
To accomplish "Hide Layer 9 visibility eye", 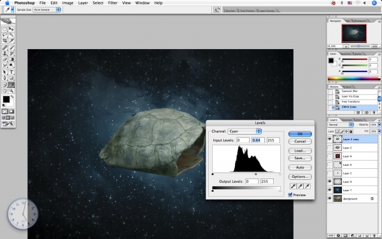I will pyautogui.click(x=330, y=182).
